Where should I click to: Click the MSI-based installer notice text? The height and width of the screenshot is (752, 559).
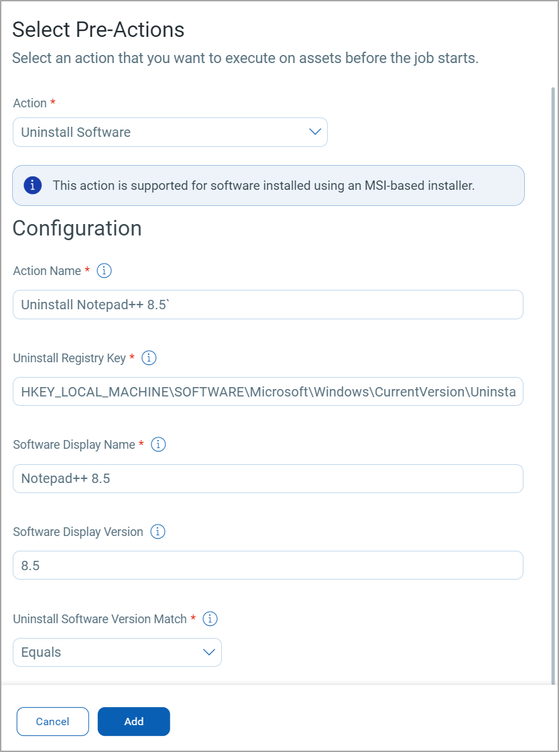click(263, 186)
